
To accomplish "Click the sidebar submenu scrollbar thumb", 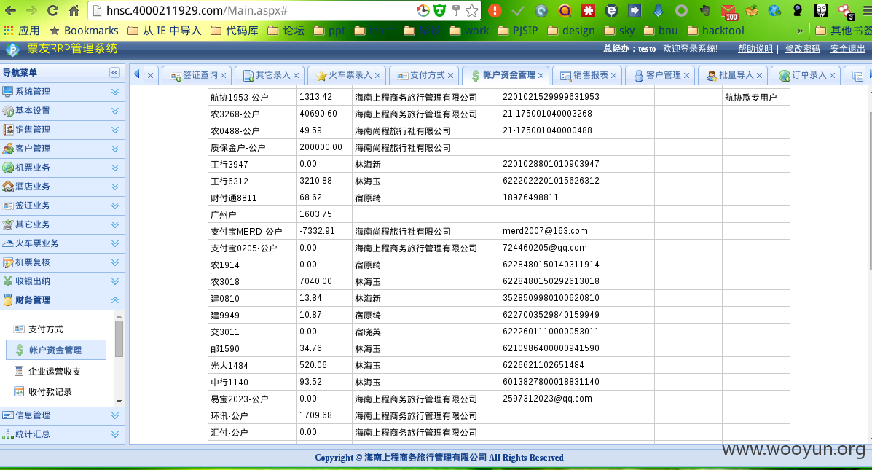I will (x=119, y=338).
